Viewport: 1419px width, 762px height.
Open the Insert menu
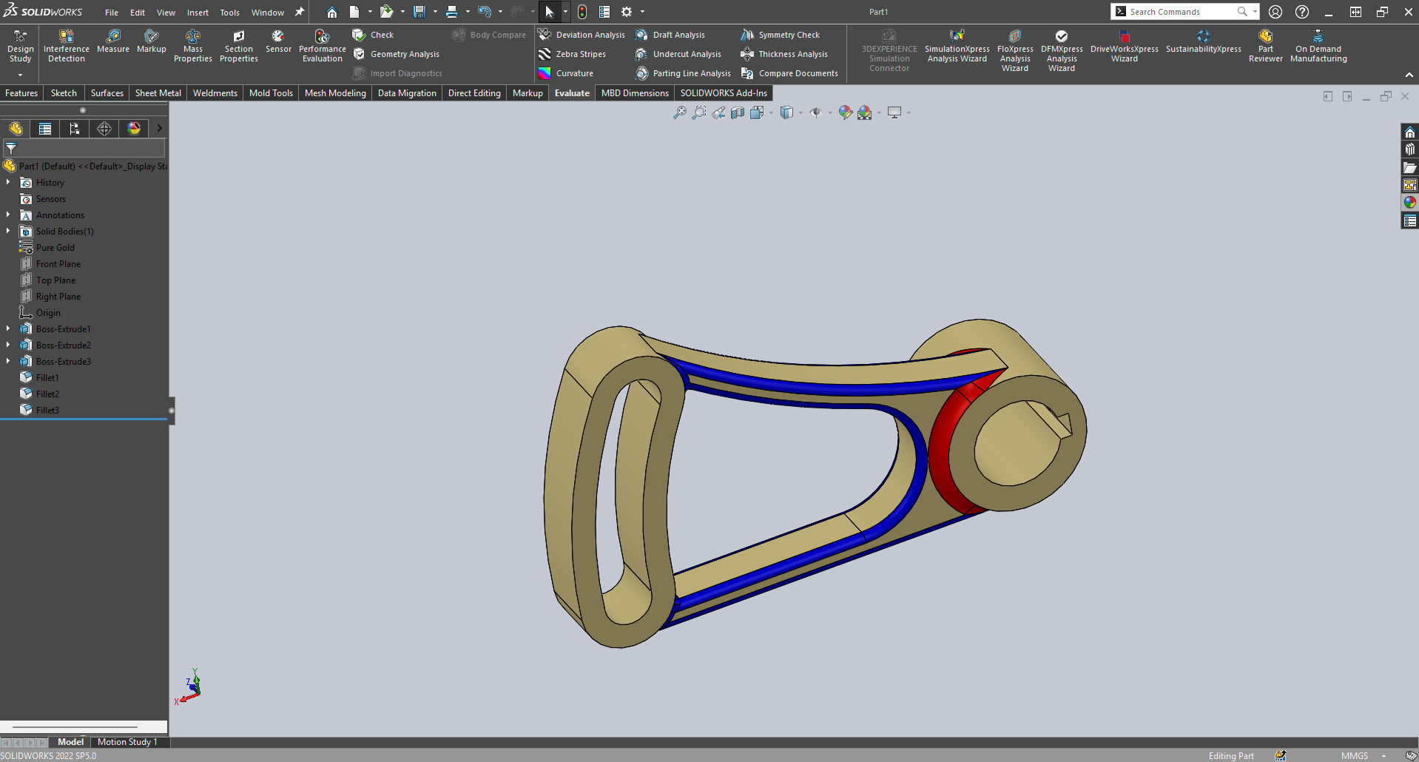(x=198, y=13)
